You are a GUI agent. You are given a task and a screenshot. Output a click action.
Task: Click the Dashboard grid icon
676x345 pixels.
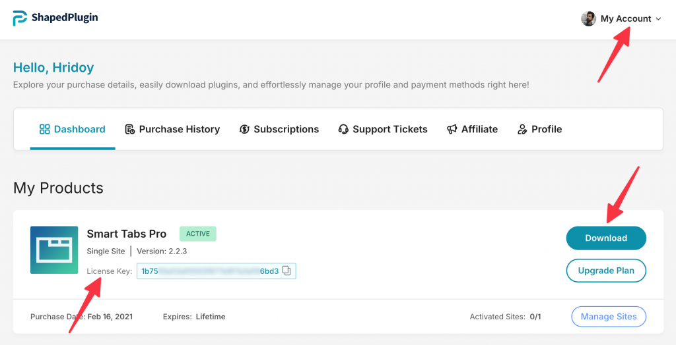tap(44, 129)
